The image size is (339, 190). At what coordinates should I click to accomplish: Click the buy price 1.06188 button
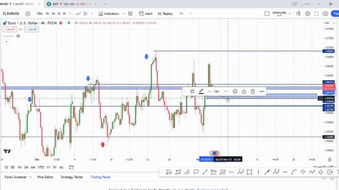[x=32, y=30]
